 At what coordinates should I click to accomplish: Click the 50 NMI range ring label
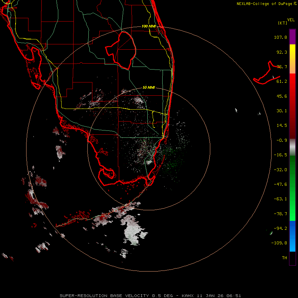coord(149,88)
